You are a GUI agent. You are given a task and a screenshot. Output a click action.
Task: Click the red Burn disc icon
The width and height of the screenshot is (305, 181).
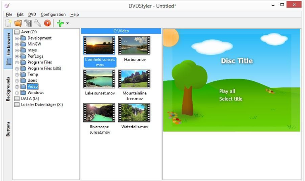tap(47, 23)
